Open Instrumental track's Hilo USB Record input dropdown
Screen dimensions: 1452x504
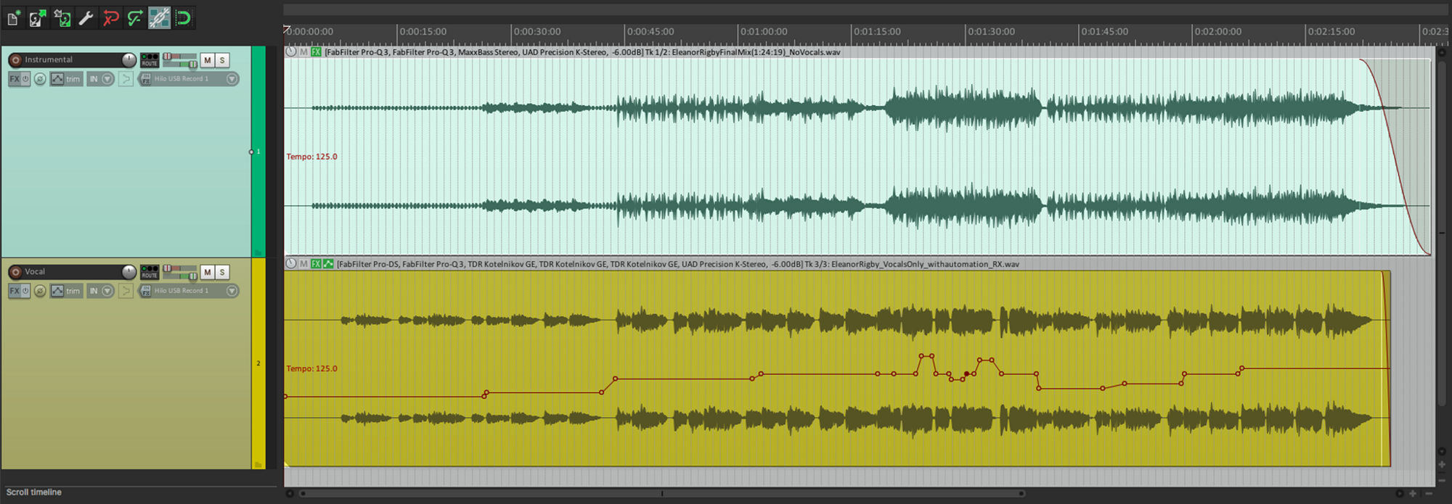pyautogui.click(x=232, y=79)
